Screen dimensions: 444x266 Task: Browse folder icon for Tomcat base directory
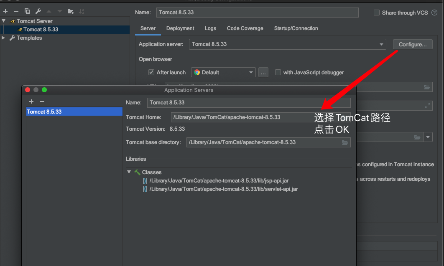(344, 142)
